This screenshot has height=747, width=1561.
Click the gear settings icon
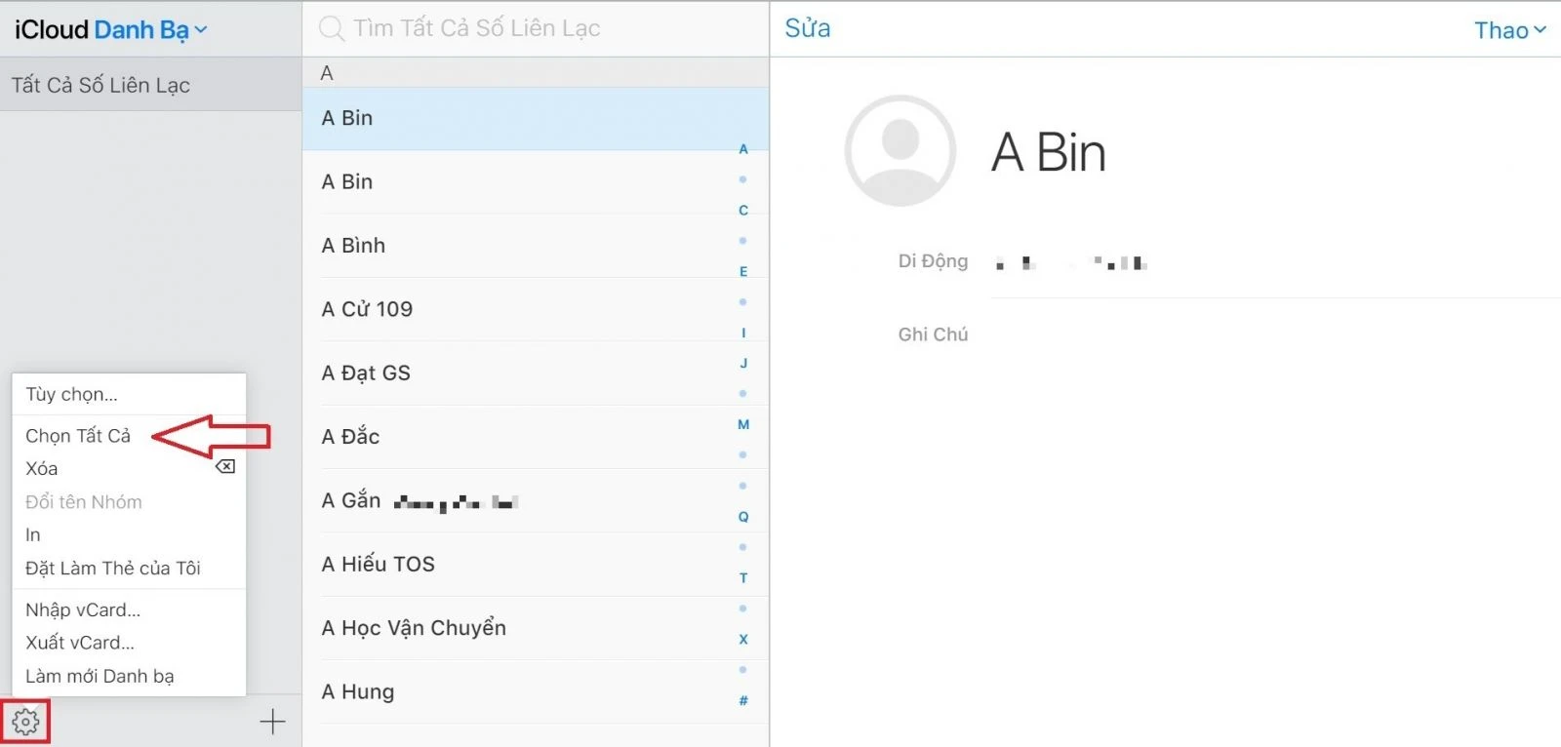point(26,722)
